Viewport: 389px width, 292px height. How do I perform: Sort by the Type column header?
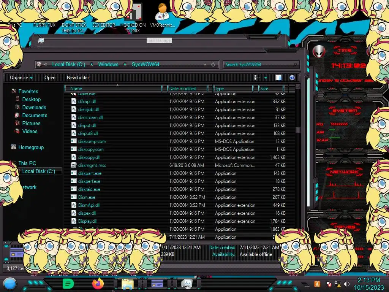[233, 88]
